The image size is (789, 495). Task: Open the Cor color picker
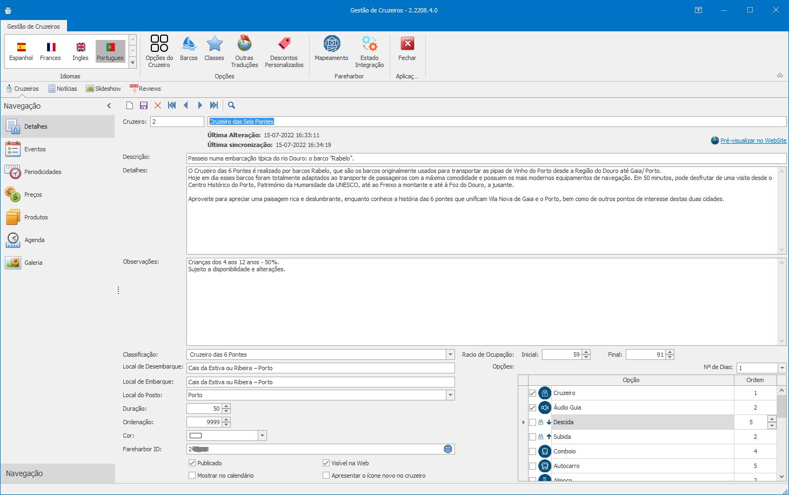pyautogui.click(x=262, y=436)
